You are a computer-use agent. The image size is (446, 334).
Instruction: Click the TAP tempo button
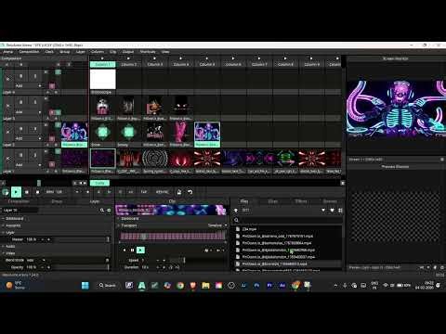pyautogui.click(x=144, y=192)
